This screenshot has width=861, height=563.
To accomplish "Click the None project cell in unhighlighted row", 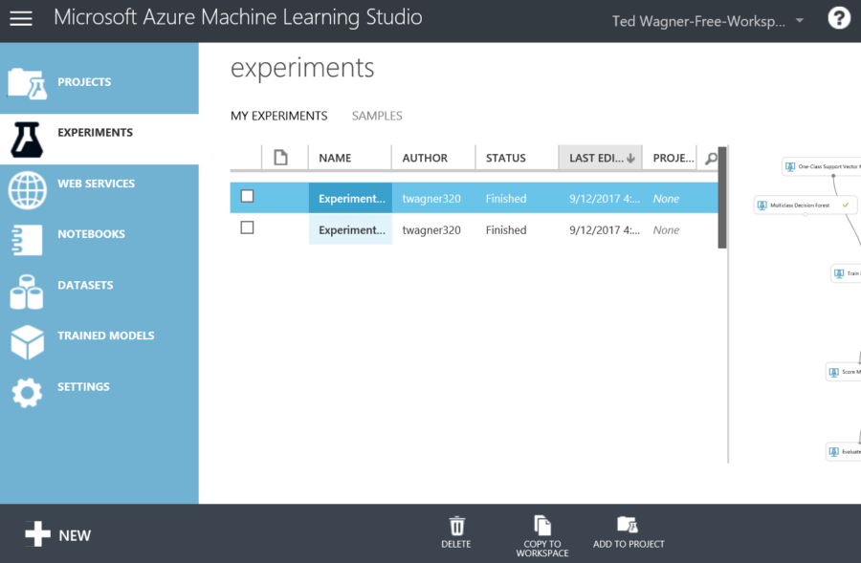I will 666,230.
